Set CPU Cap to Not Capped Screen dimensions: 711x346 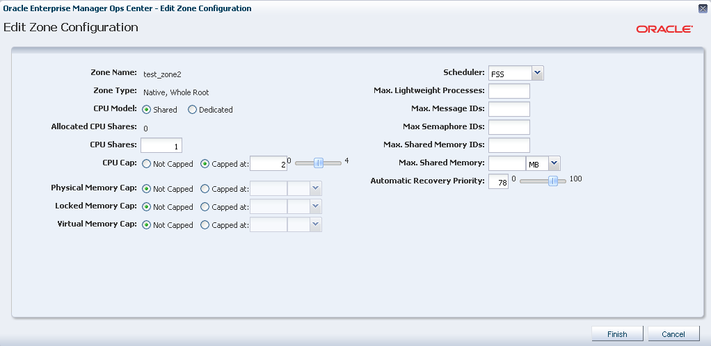click(x=147, y=164)
